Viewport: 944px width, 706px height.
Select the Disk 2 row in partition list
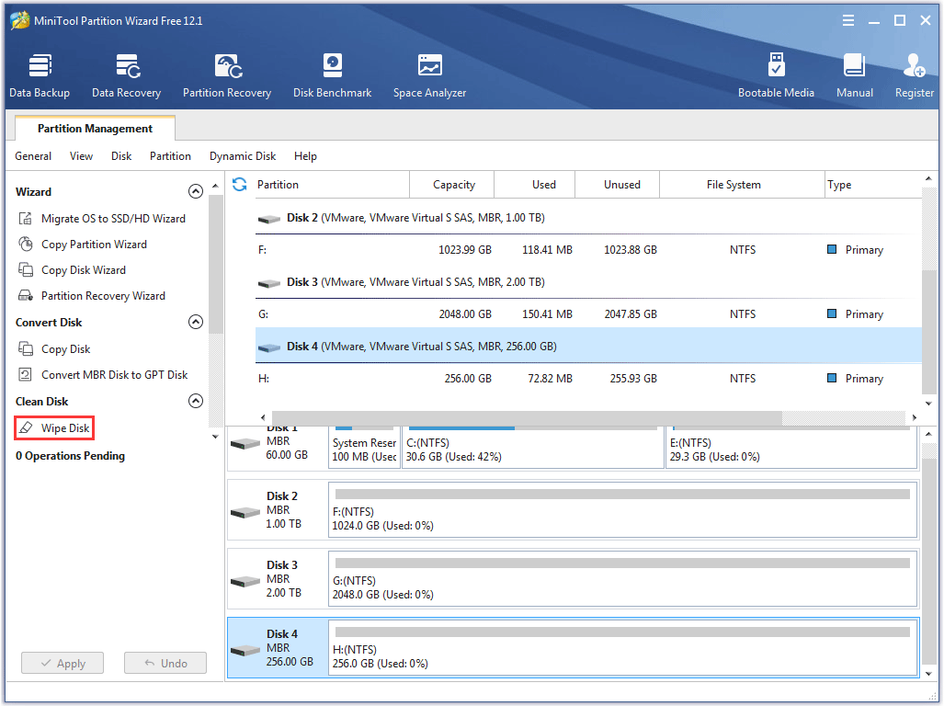coord(588,218)
